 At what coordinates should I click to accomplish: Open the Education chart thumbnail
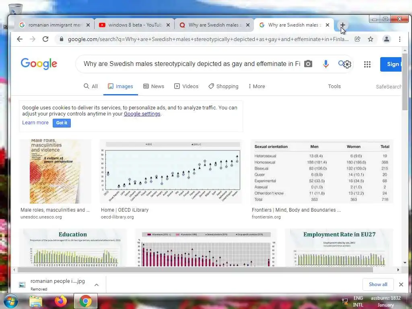[73, 247]
